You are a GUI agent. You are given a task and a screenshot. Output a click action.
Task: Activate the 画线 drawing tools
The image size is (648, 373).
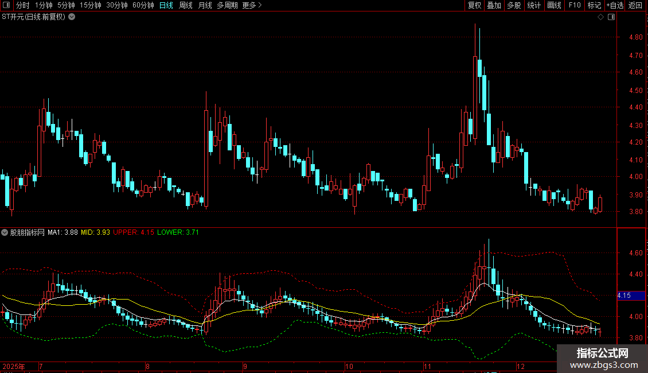[554, 5]
